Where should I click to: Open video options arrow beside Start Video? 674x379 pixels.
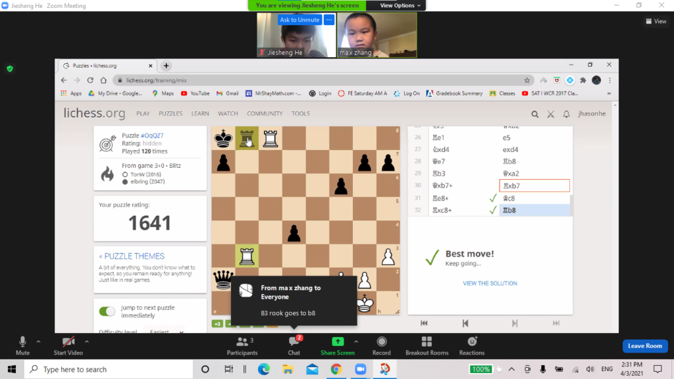tap(86, 341)
